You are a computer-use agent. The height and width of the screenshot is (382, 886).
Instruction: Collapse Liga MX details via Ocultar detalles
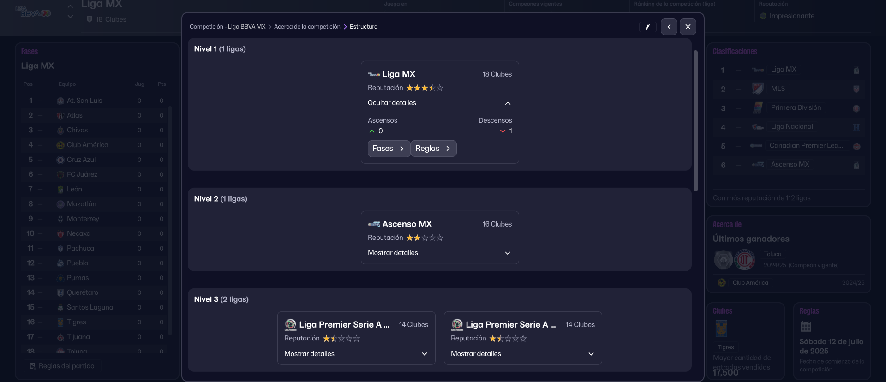coord(439,103)
